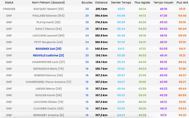Screen dimensions: 189x118
Task: Click the Dernier Temps column header
Action: tap(121, 3)
